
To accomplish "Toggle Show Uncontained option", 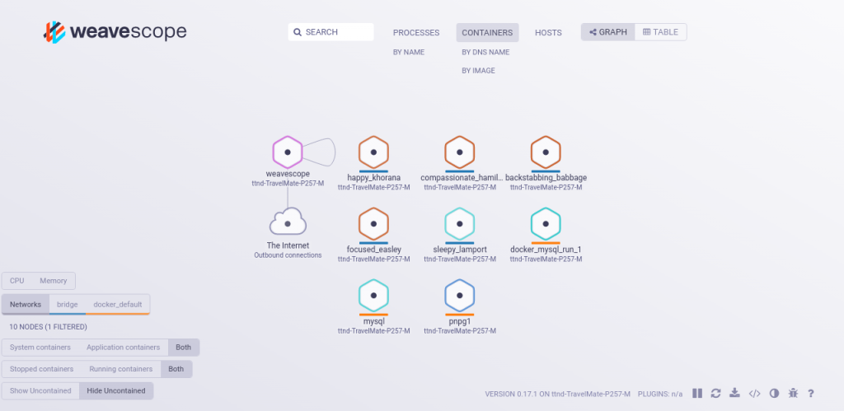I will pyautogui.click(x=40, y=390).
